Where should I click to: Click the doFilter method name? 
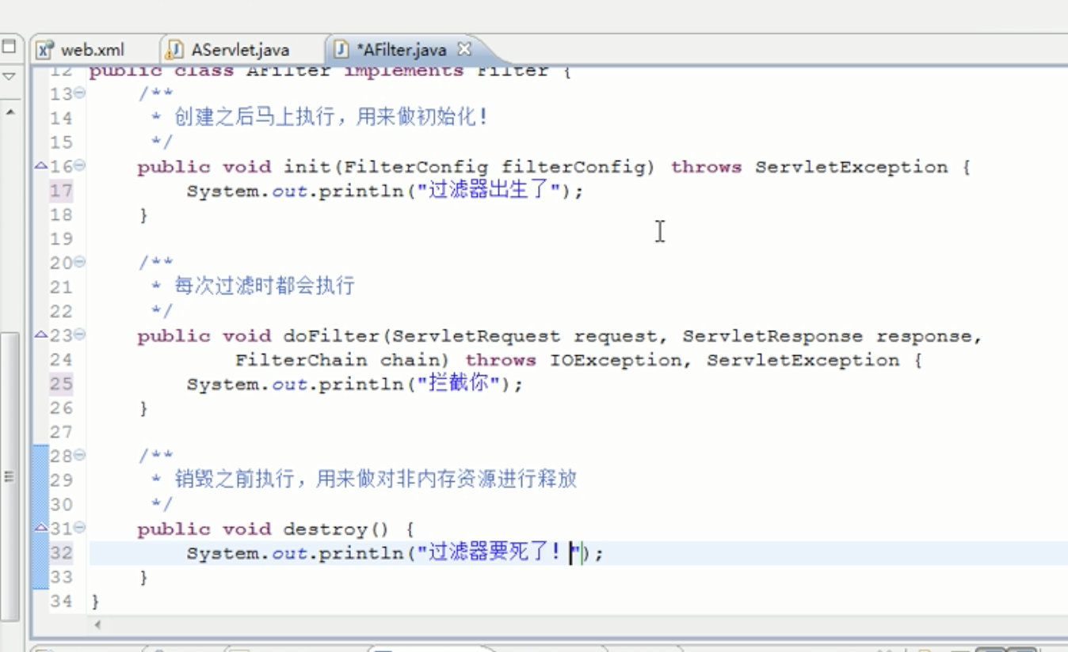(332, 336)
